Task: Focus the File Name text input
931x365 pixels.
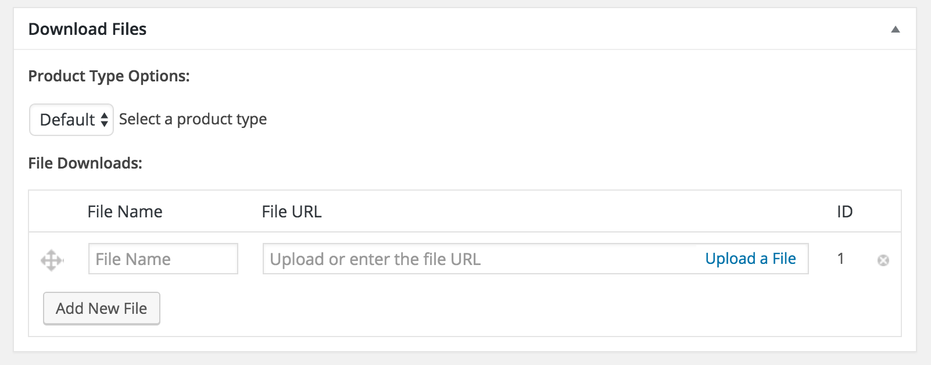Action: (163, 259)
